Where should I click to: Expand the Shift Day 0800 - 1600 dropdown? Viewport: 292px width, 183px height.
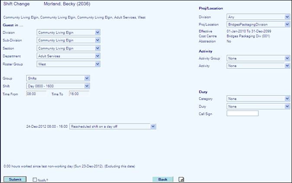tap(58, 86)
